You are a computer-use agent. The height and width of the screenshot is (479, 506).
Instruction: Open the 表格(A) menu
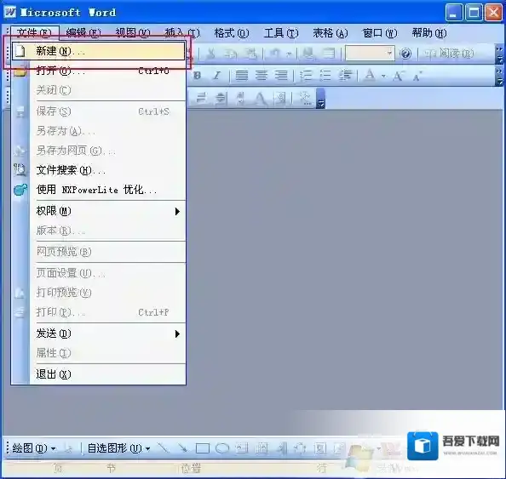point(331,32)
